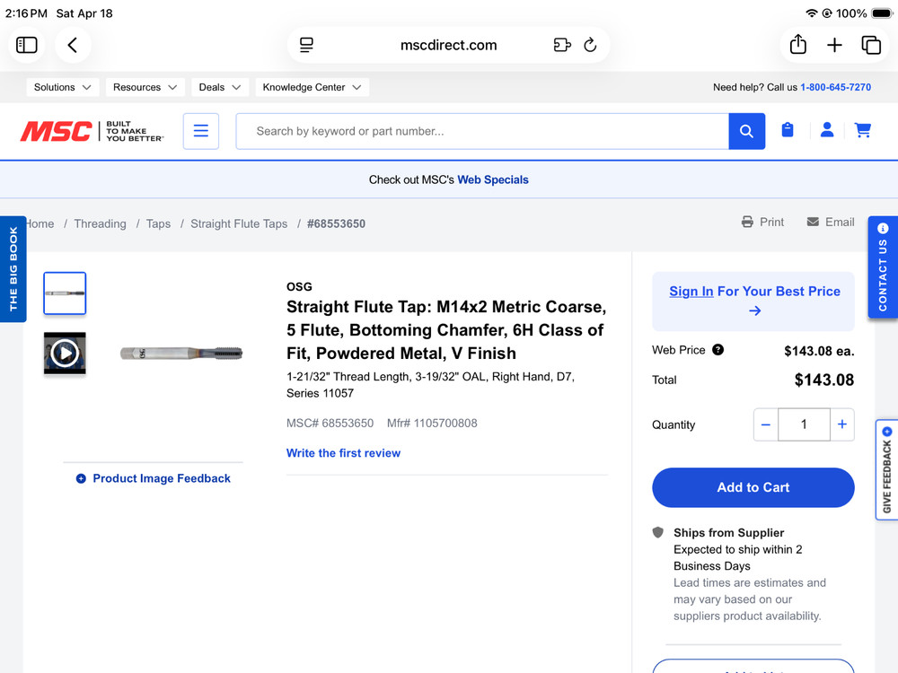Expand the Resources dropdown
The width and height of the screenshot is (898, 673).
click(145, 87)
